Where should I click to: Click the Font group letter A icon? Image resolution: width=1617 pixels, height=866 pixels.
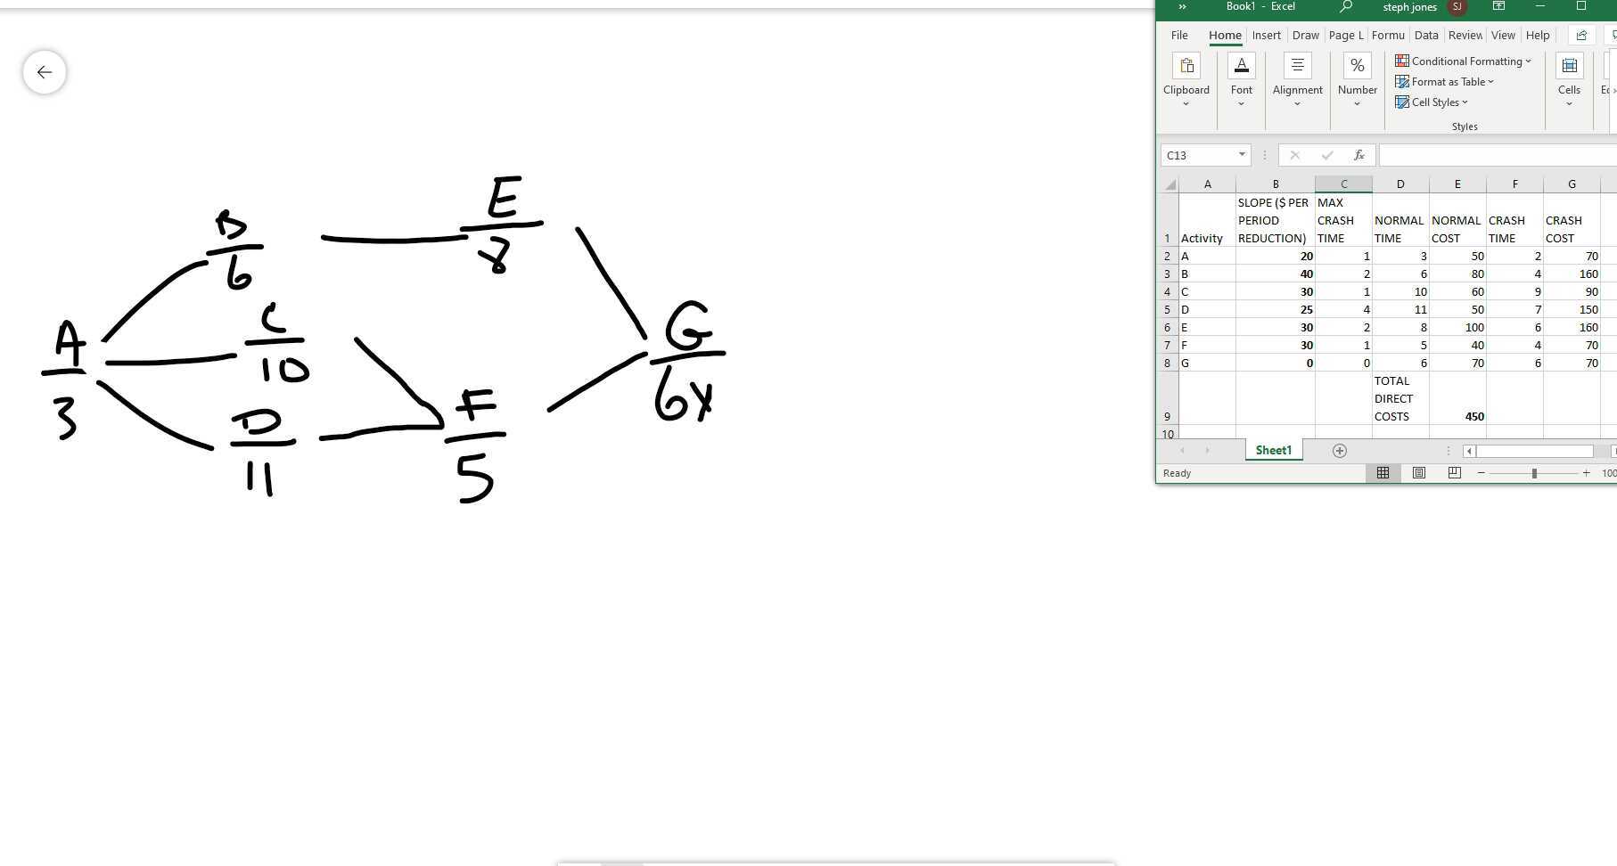tap(1241, 66)
